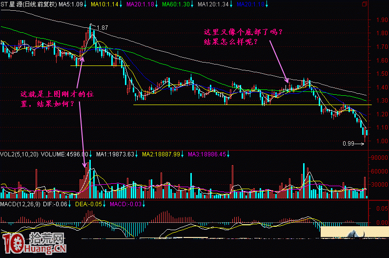Click the 1.10 price axis label

coord(382,128)
